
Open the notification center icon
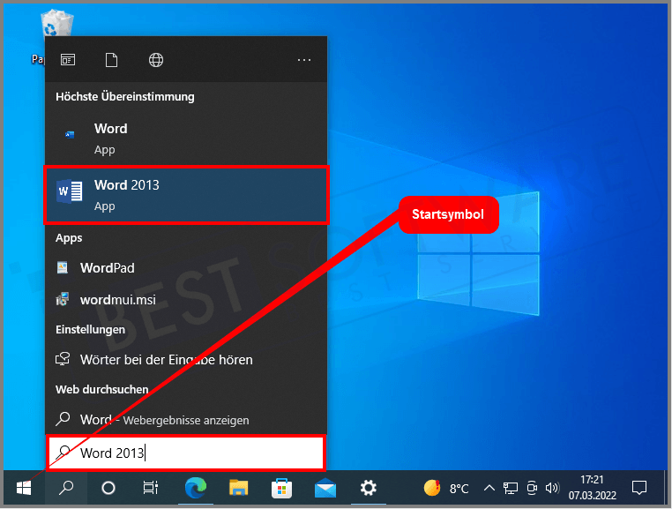coord(639,488)
